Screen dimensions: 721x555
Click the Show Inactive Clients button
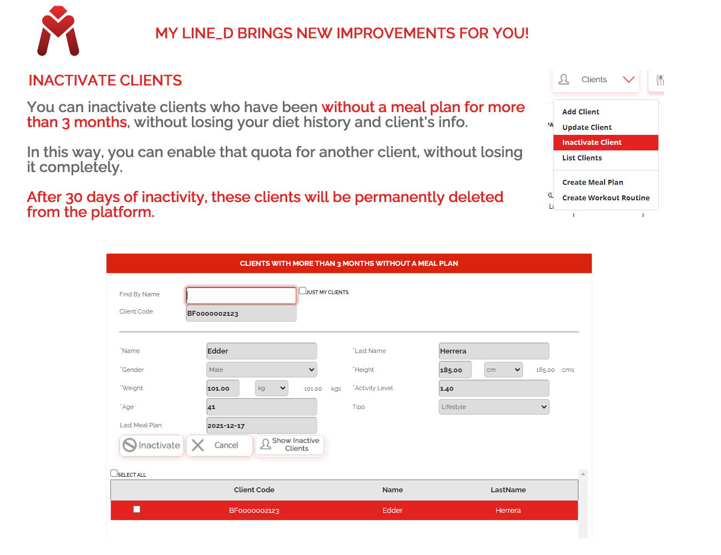[x=290, y=445]
